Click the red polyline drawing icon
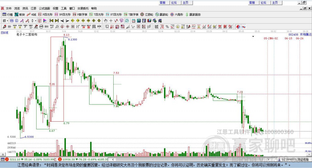 [116, 20]
